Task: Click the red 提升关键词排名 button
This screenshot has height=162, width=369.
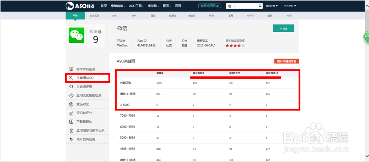Action: 287,61
